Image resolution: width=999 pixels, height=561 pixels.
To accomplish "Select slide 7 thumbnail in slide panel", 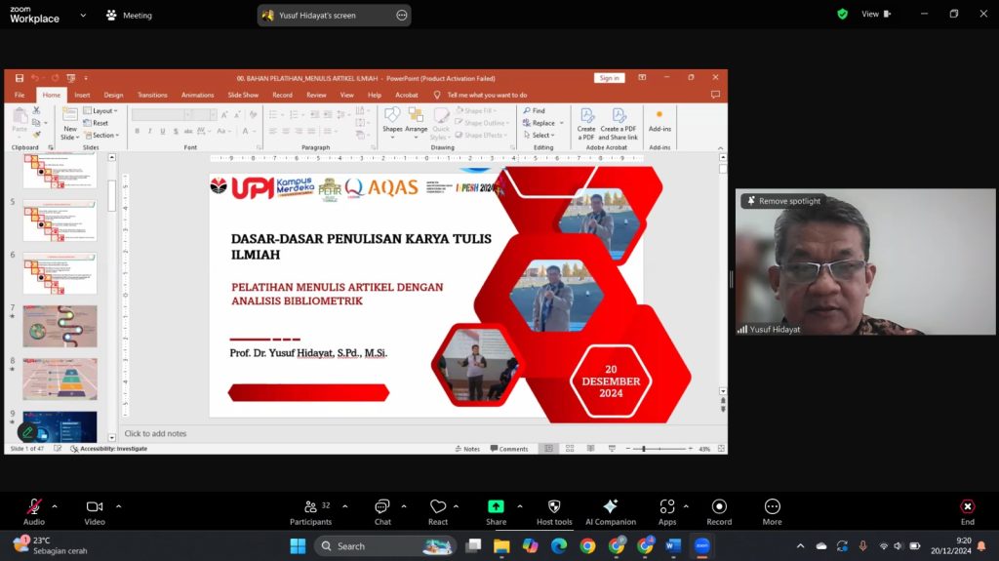I will [60, 326].
